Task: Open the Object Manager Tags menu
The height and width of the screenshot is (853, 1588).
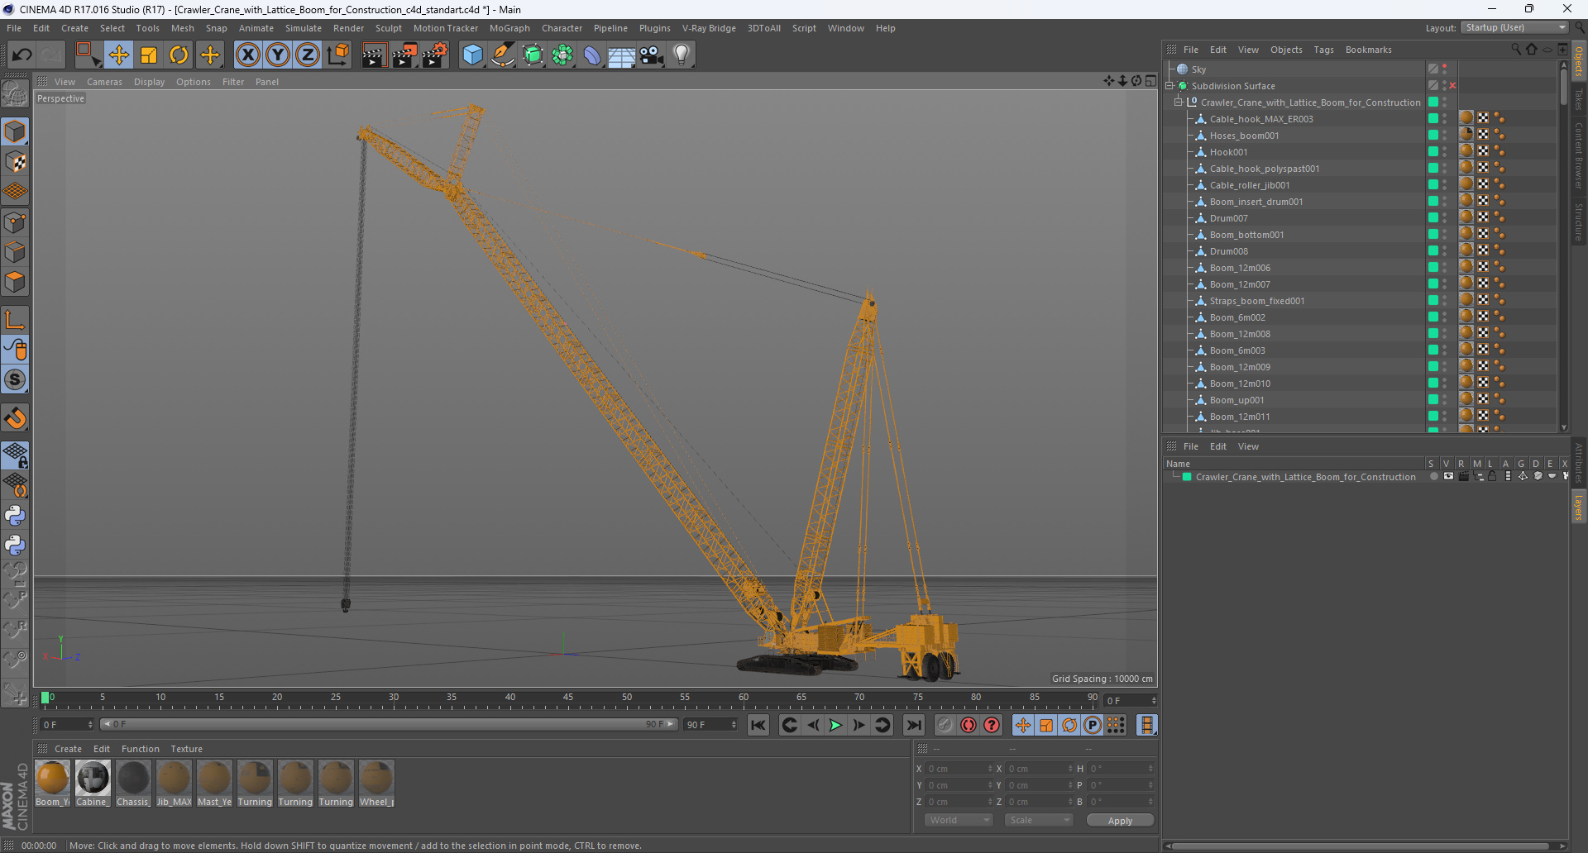Action: click(1323, 50)
